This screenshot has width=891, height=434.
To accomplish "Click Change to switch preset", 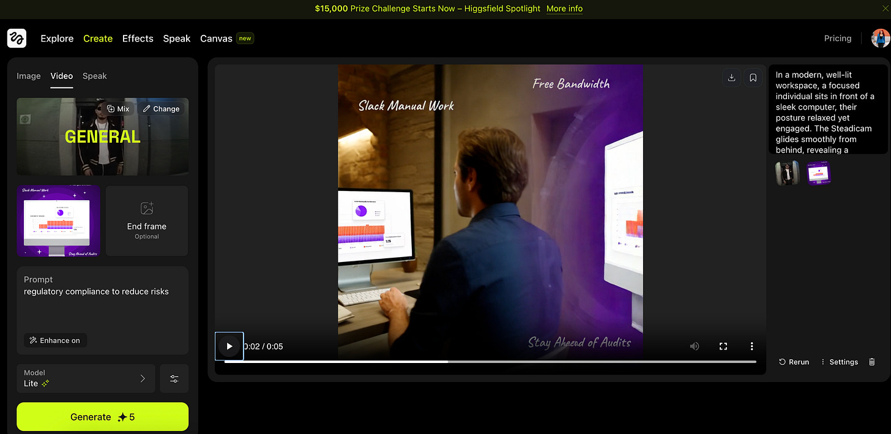I will click(x=161, y=108).
